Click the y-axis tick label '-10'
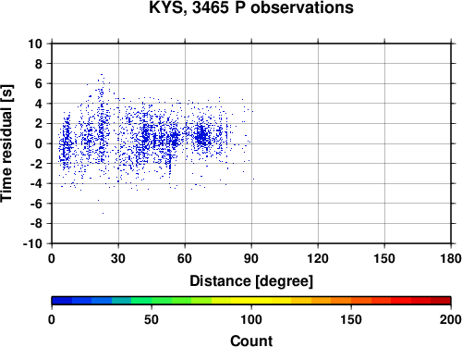The image size is (462, 347). [x=32, y=243]
